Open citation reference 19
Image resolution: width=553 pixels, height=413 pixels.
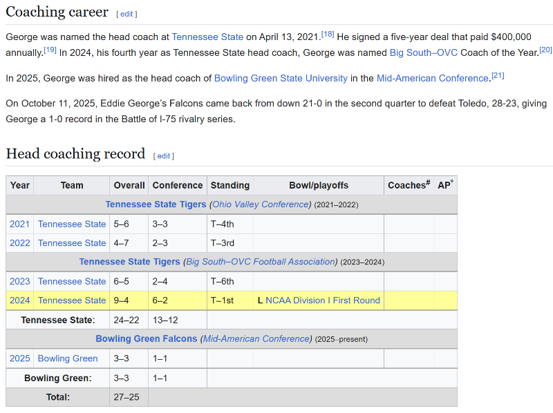[50, 50]
